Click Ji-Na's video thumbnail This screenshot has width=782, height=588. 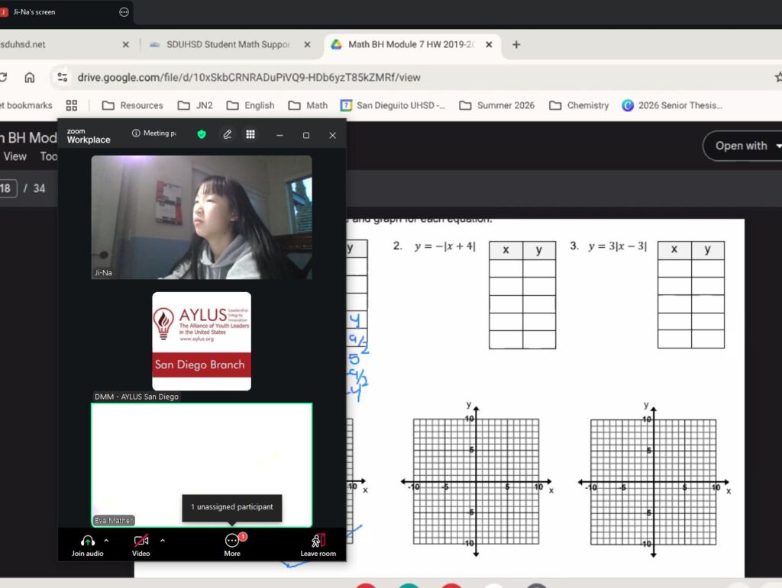[202, 217]
